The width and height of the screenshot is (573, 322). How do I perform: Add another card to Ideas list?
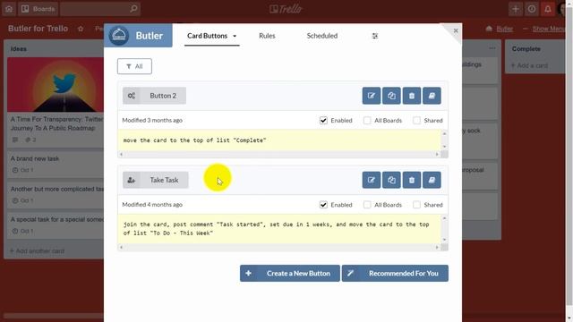pos(37,250)
